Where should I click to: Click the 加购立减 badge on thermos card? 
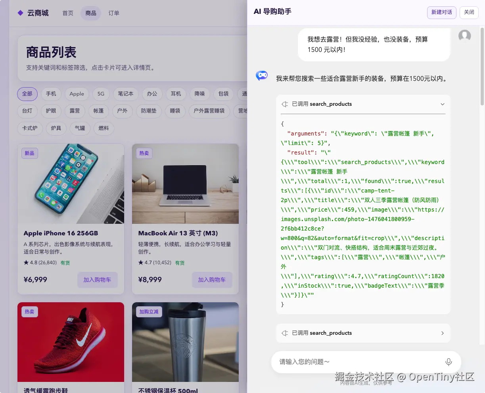149,312
